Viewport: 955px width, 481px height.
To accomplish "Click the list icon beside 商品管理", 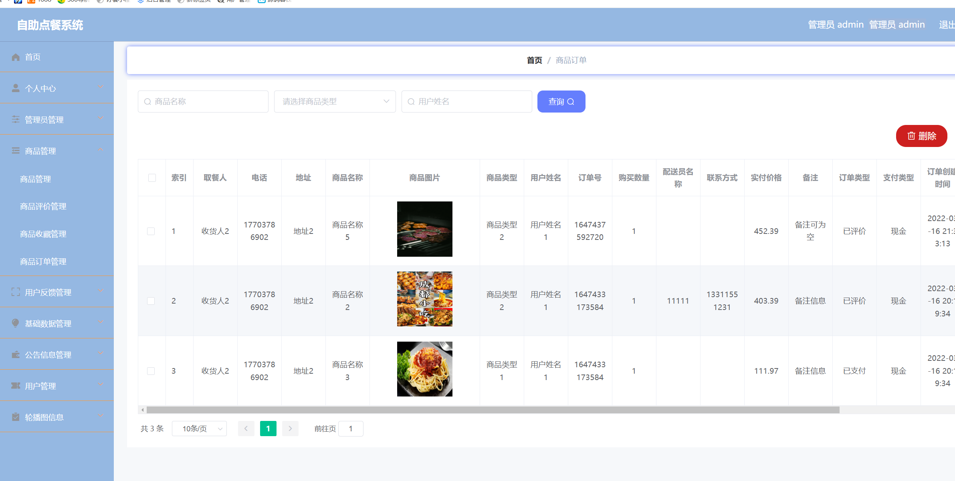I will [x=16, y=150].
